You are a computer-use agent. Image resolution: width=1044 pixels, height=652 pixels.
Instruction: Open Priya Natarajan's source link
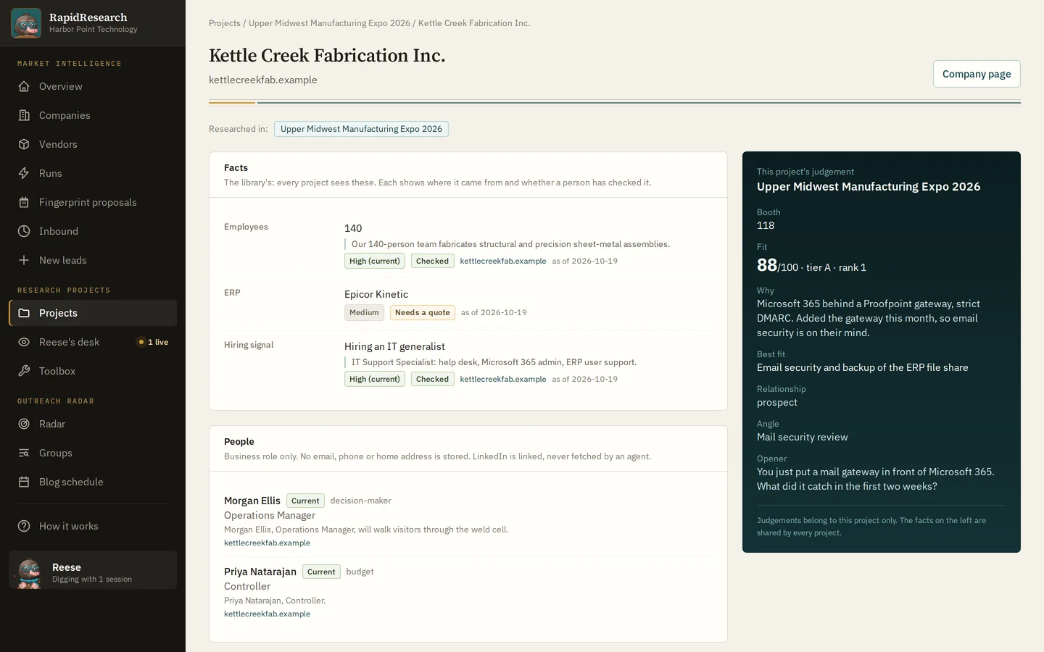pos(267,614)
